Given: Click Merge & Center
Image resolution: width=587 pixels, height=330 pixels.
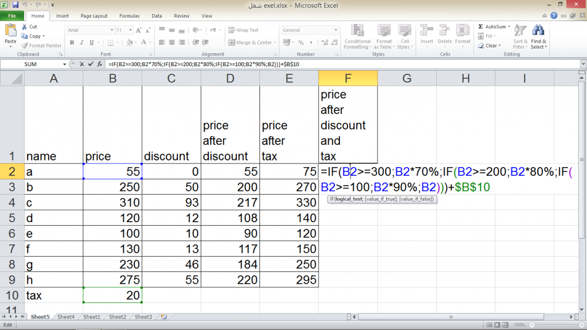Looking at the screenshot, I should 250,43.
